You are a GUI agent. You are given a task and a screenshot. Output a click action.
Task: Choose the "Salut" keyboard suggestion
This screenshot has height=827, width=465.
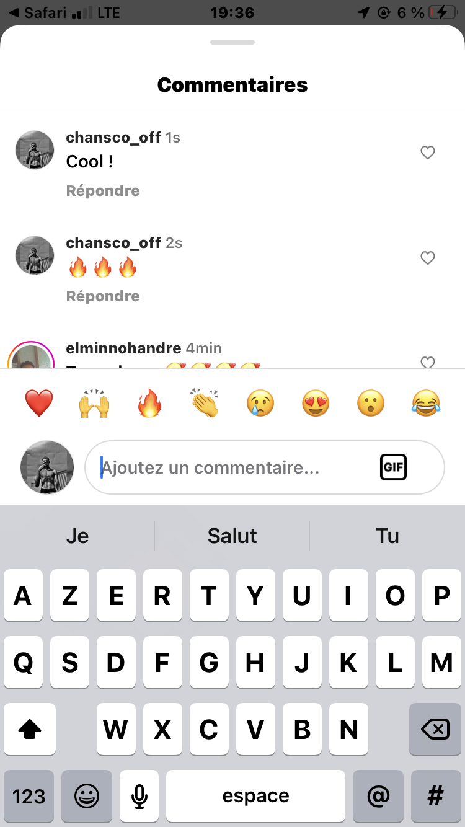(x=232, y=536)
